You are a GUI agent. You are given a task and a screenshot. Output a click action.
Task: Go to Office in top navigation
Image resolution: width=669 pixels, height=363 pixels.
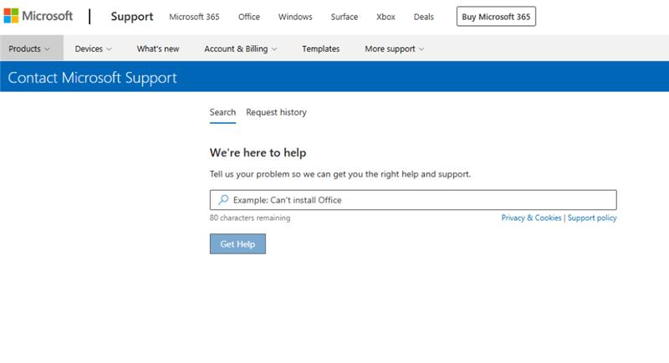pos(248,17)
